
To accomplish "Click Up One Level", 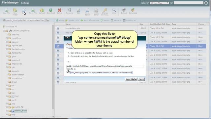I will [x=72, y=20].
